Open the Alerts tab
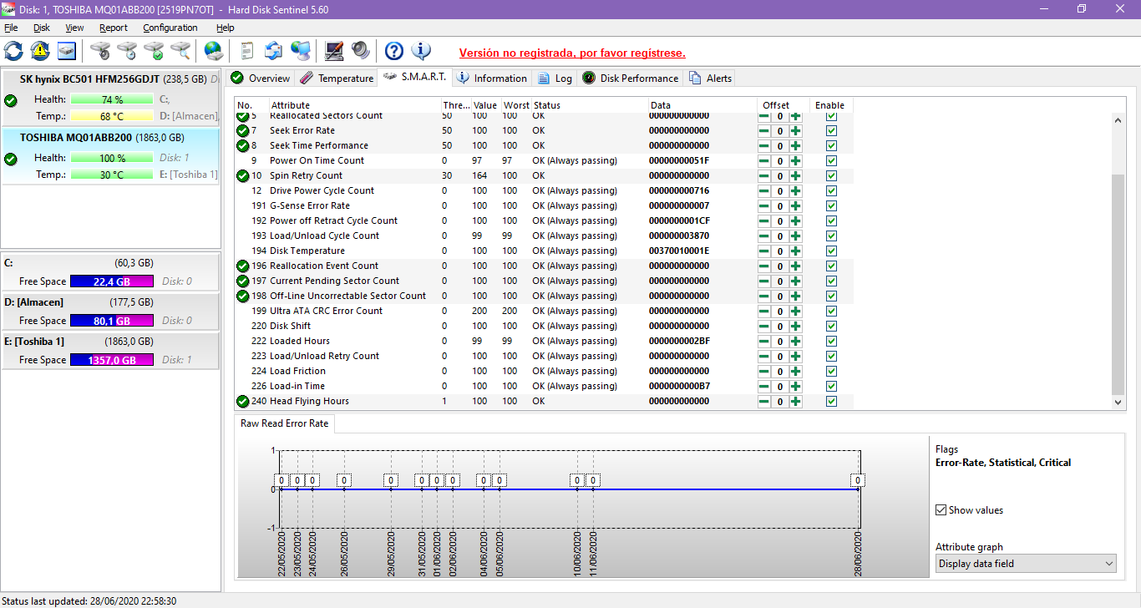 711,78
